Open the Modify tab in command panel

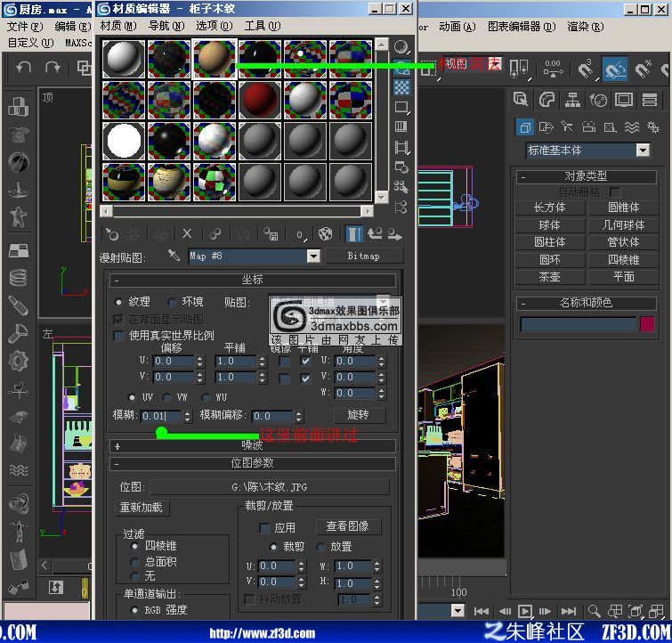tap(547, 100)
